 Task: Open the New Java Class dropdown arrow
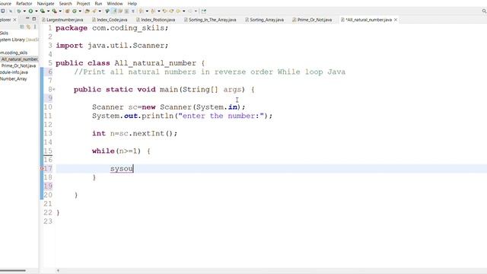[80, 11]
